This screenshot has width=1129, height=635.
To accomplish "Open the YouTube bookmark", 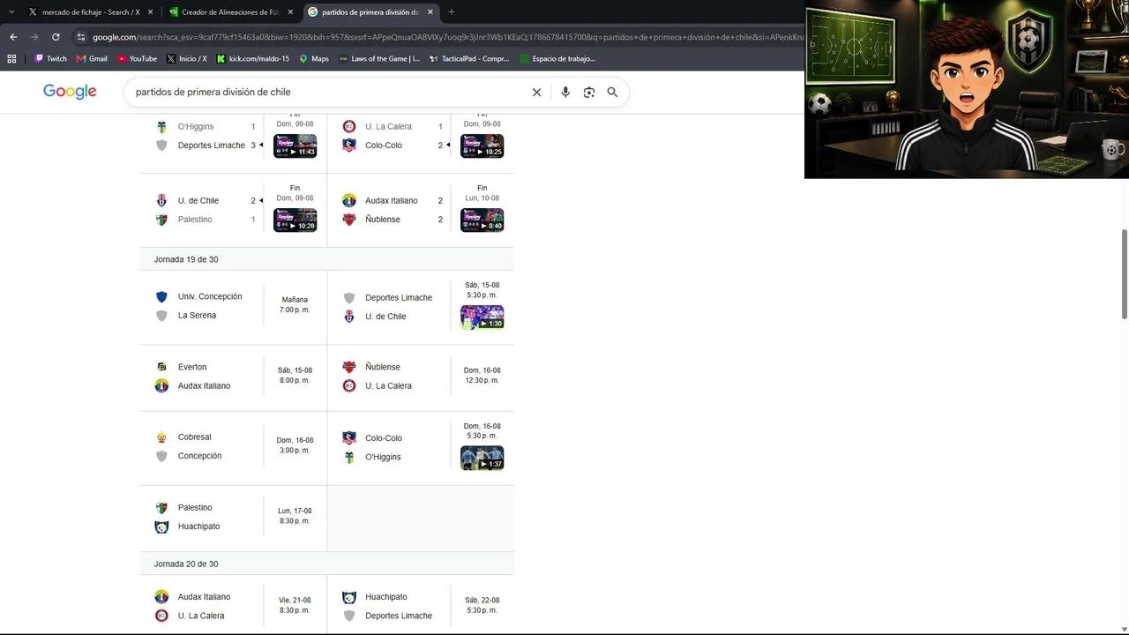I will [x=137, y=59].
